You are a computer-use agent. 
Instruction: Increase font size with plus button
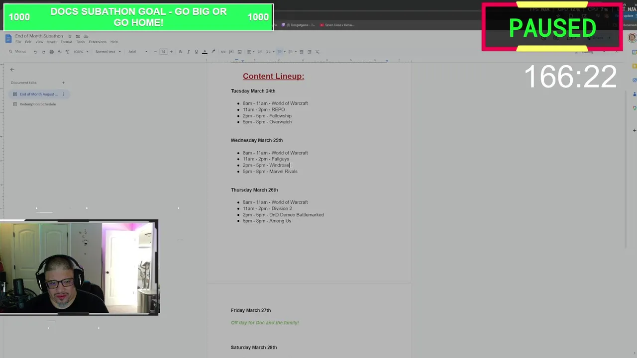click(x=171, y=52)
